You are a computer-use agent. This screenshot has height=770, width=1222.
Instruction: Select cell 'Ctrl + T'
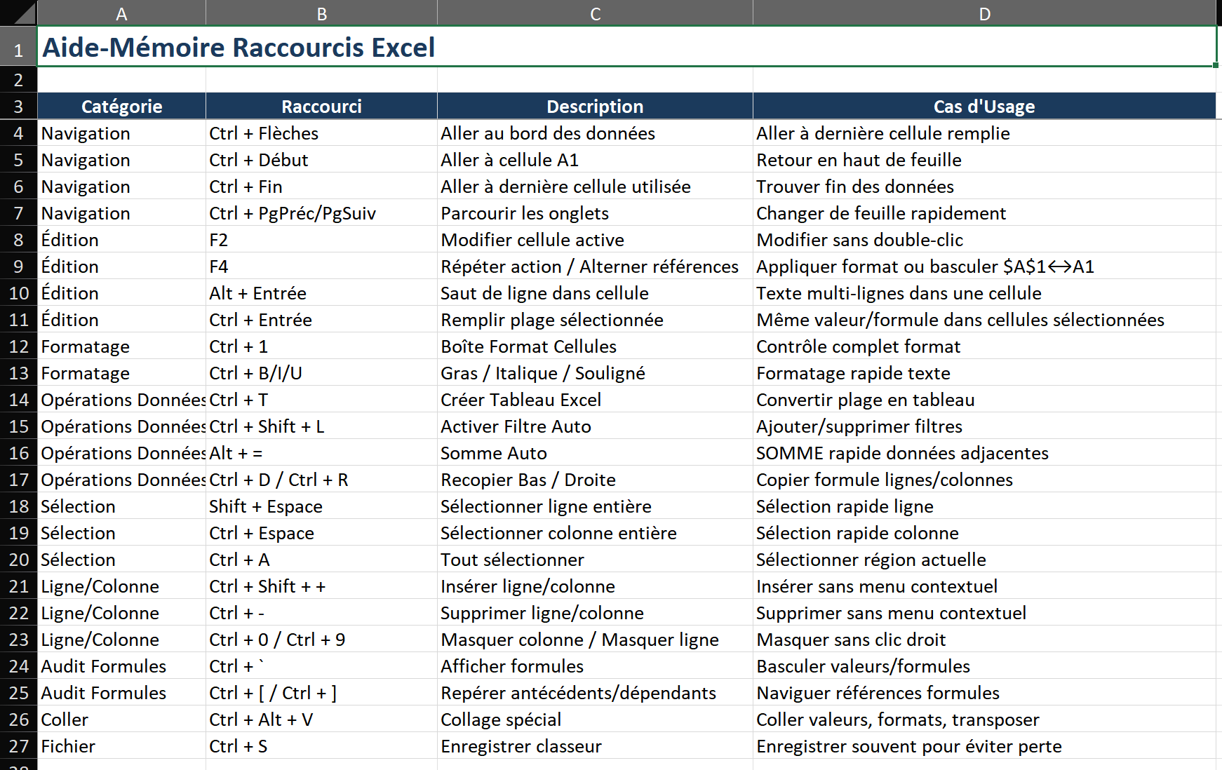click(321, 400)
